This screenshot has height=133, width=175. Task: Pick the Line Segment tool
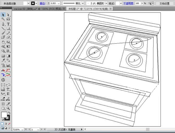pyautogui.click(x=3, y=28)
